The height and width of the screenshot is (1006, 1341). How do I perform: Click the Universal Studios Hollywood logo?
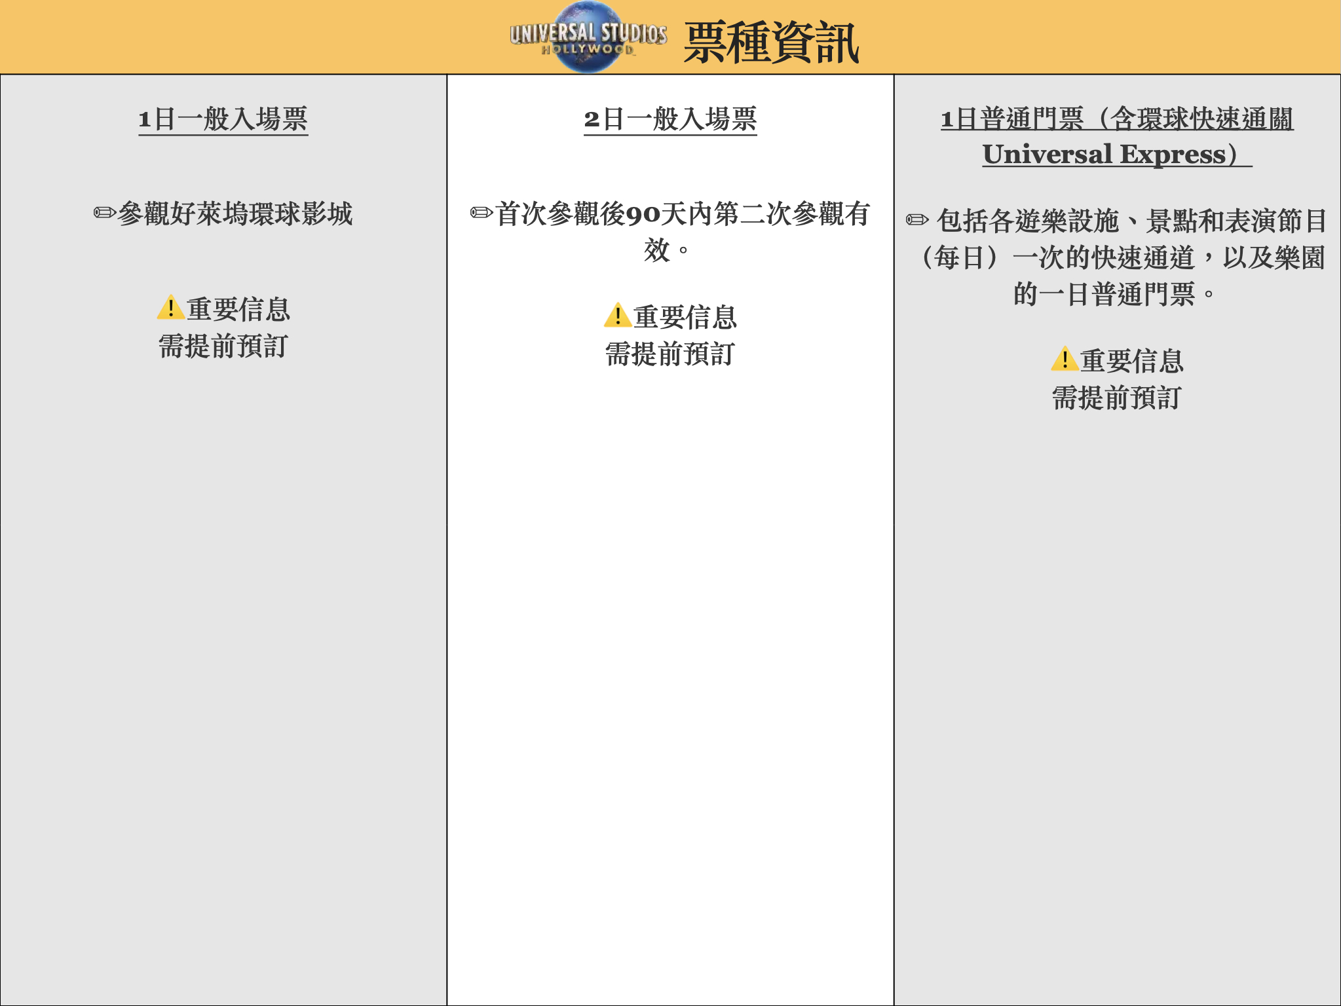point(588,37)
